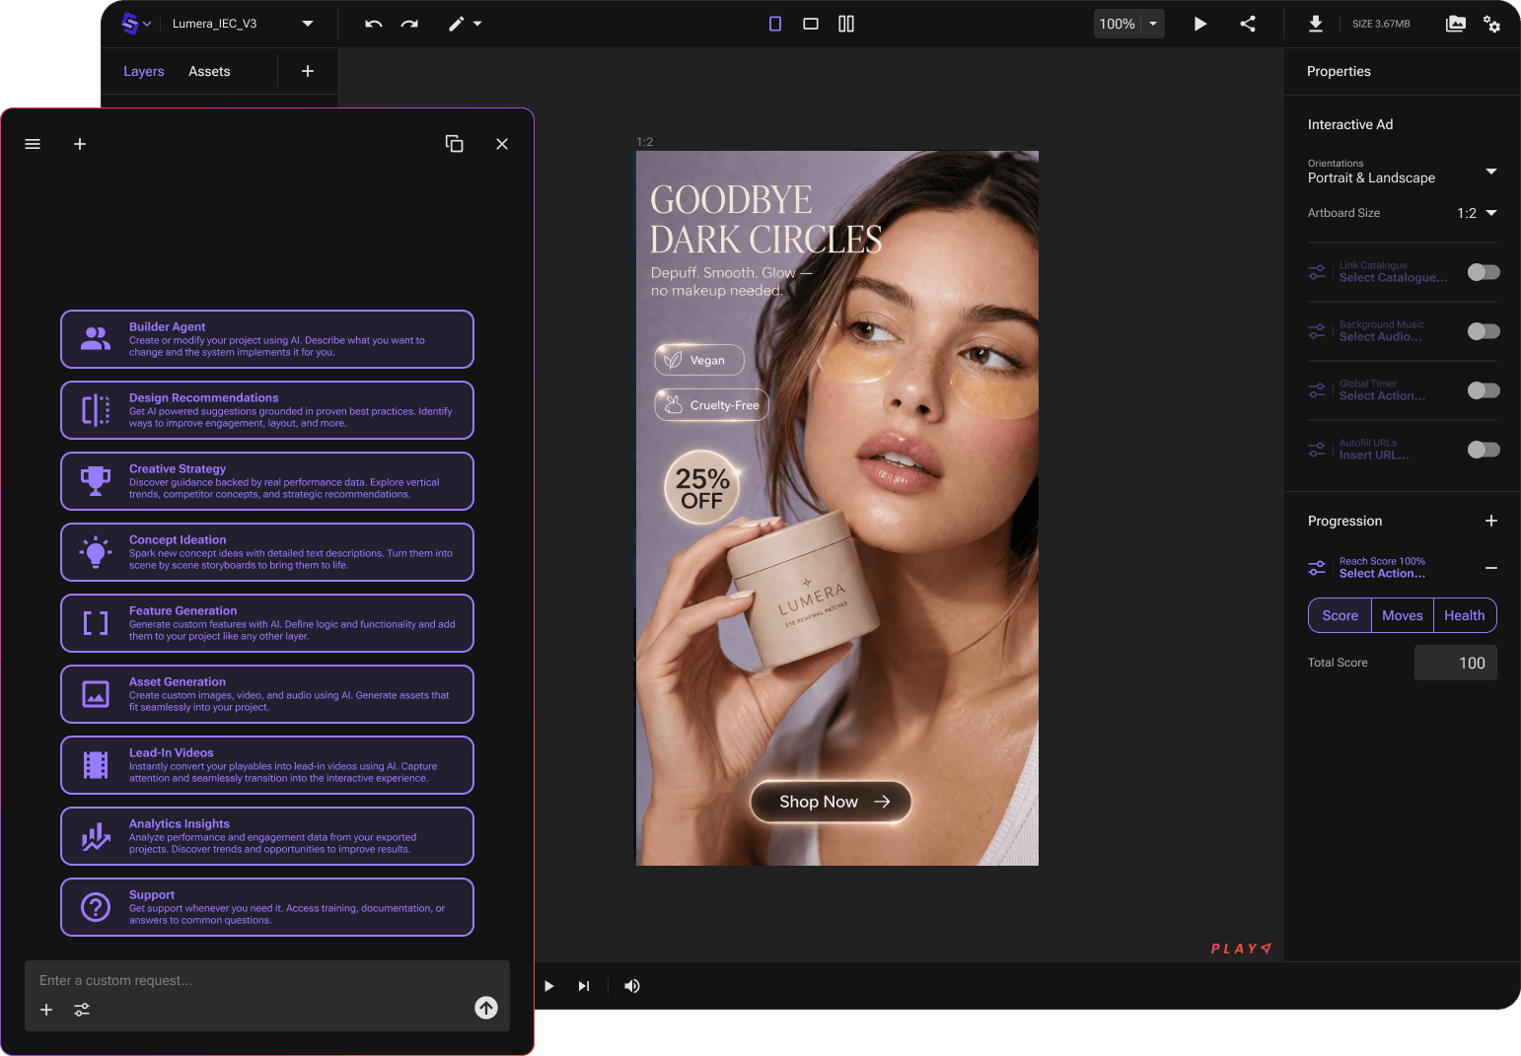This screenshot has height=1056, width=1521.
Task: Click the app logo in the top bar
Action: click(x=129, y=24)
